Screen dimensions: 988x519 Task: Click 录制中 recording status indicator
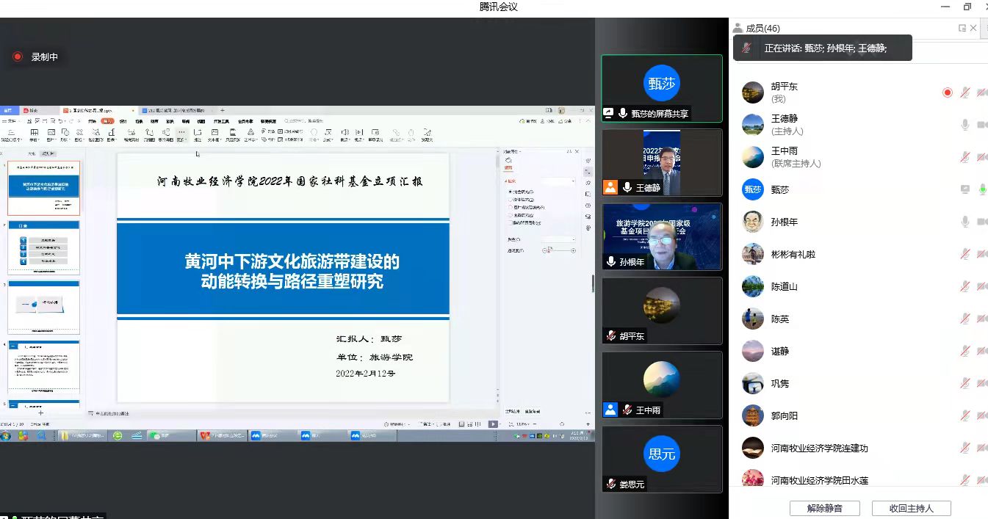coord(36,57)
